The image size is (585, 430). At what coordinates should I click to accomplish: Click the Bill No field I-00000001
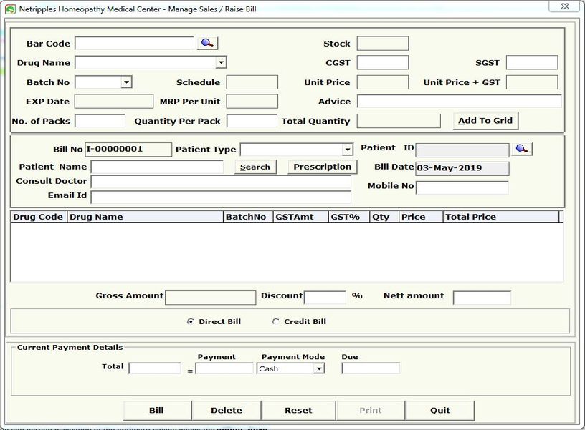(128, 150)
